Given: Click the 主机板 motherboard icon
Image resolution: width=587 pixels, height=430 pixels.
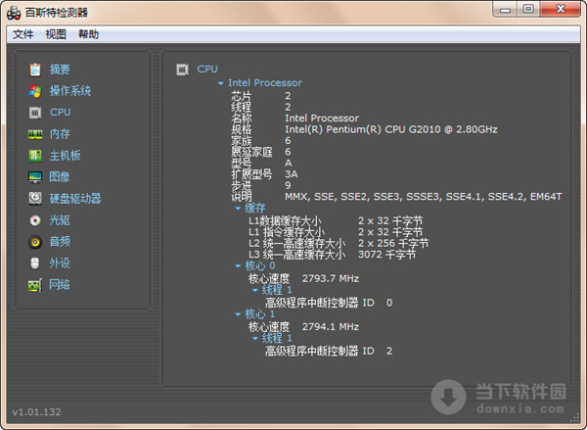Looking at the screenshot, I should 35,156.
